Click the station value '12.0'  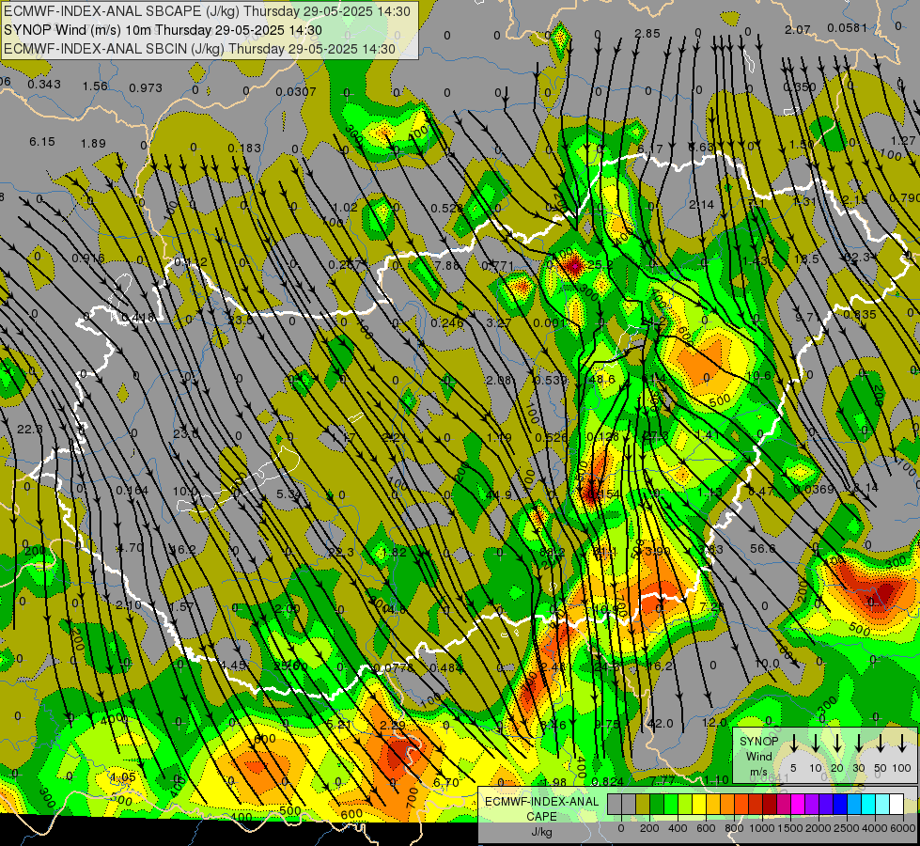coord(714,722)
